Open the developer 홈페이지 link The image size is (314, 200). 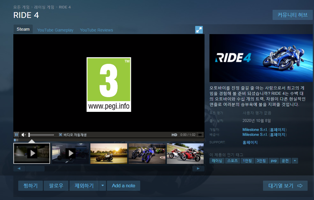(277, 130)
